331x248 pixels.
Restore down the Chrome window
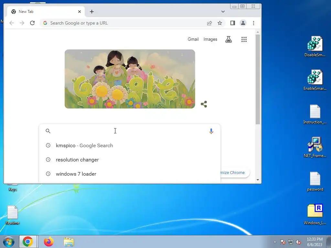click(242, 6)
